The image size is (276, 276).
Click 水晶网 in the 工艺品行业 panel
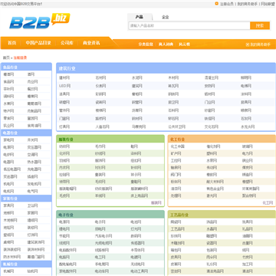pos(212,229)
